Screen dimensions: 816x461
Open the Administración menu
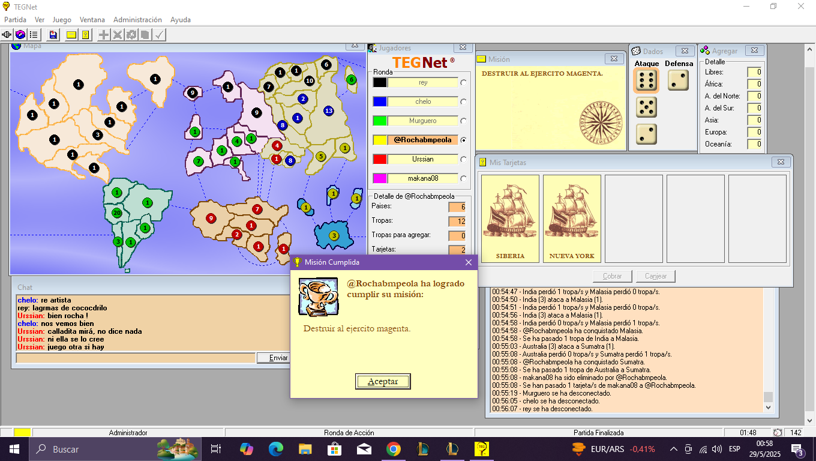tap(137, 20)
